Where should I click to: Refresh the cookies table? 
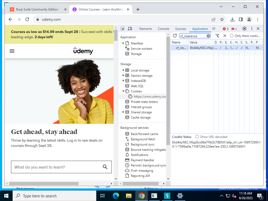175,36
